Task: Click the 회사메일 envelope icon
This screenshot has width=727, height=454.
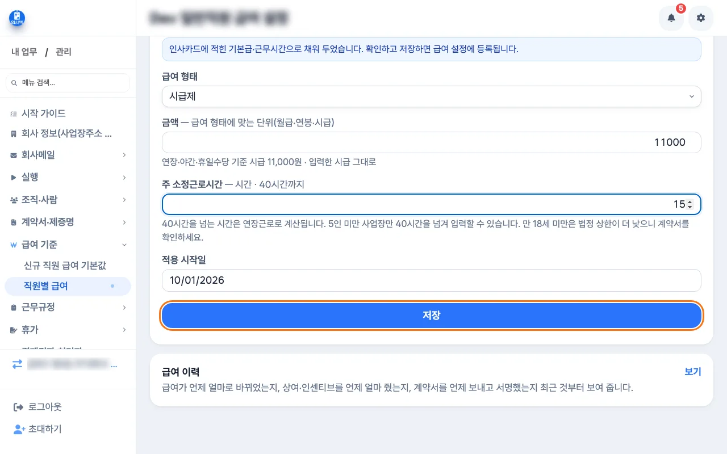Action: tap(14, 155)
